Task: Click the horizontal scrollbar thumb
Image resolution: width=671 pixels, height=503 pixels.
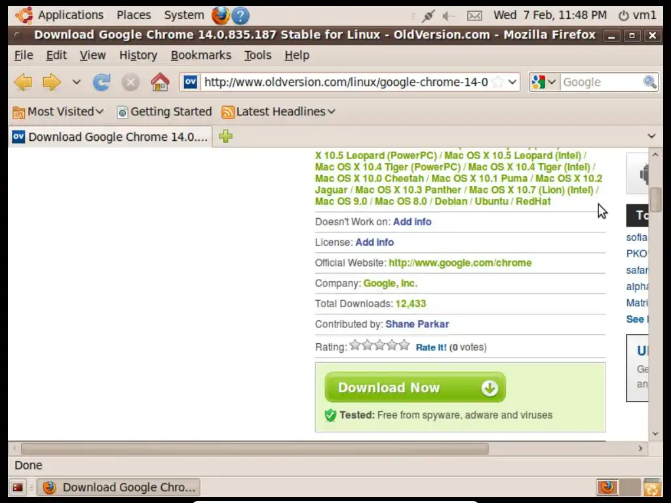Action: pos(255,448)
